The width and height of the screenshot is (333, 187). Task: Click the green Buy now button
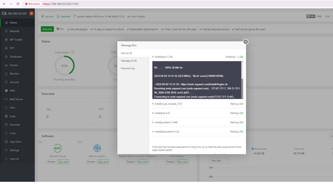pos(47,29)
